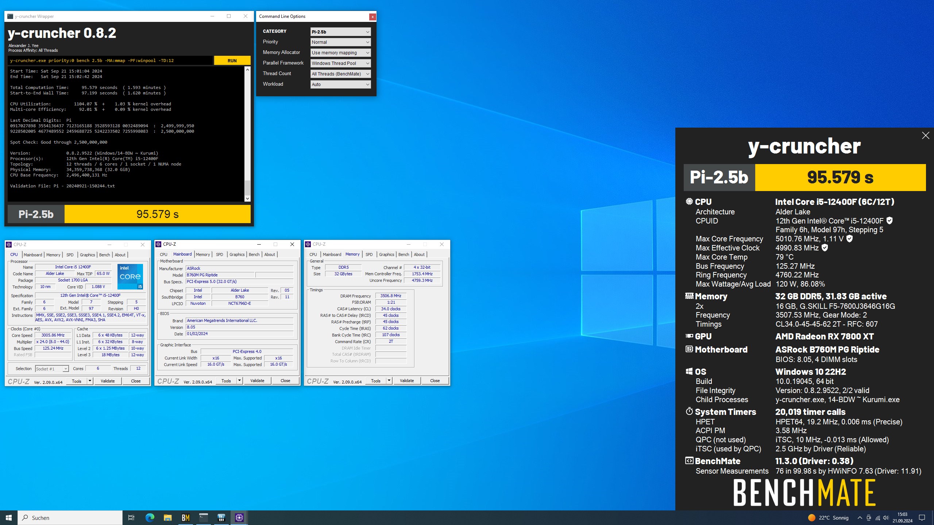Click the verified shield beside Max Core Frequency
The image size is (934, 525).
click(x=849, y=239)
